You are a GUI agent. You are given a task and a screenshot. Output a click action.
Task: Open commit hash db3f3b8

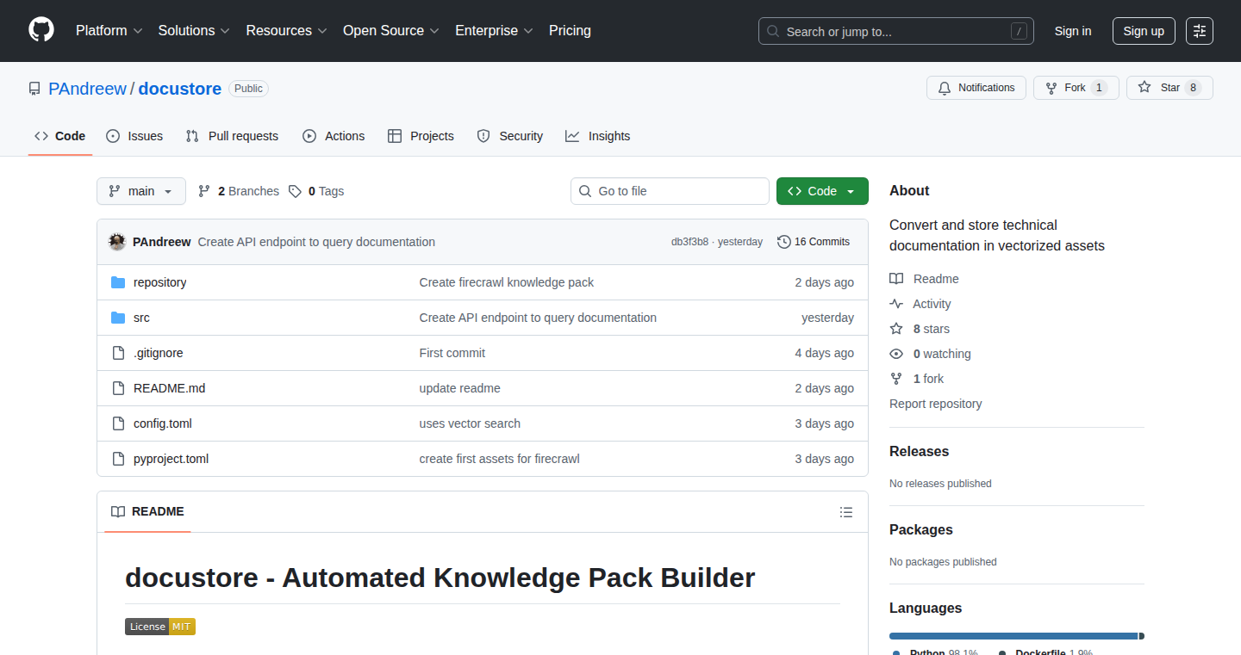[689, 242]
